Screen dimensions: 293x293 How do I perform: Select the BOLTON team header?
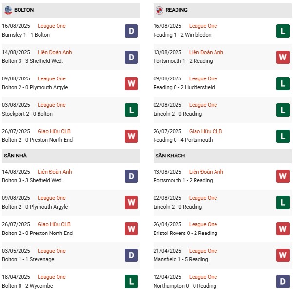click(x=24, y=10)
